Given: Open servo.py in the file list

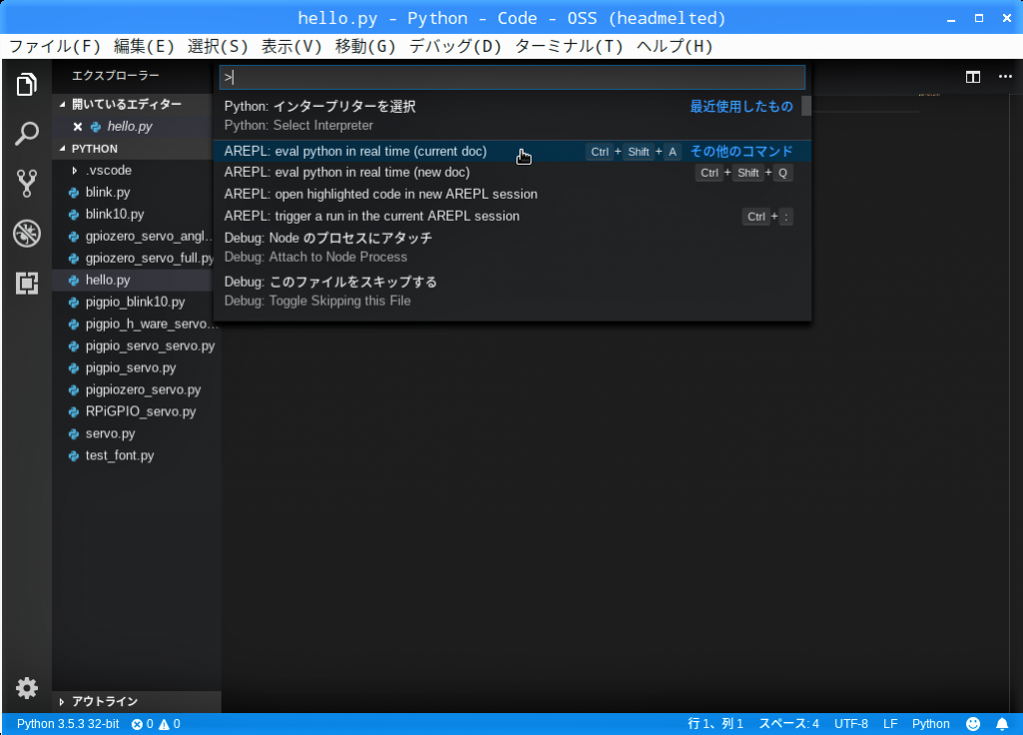Looking at the screenshot, I should point(110,433).
